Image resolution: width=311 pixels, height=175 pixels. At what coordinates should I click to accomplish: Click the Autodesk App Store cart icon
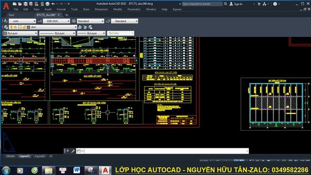pos(259,4)
